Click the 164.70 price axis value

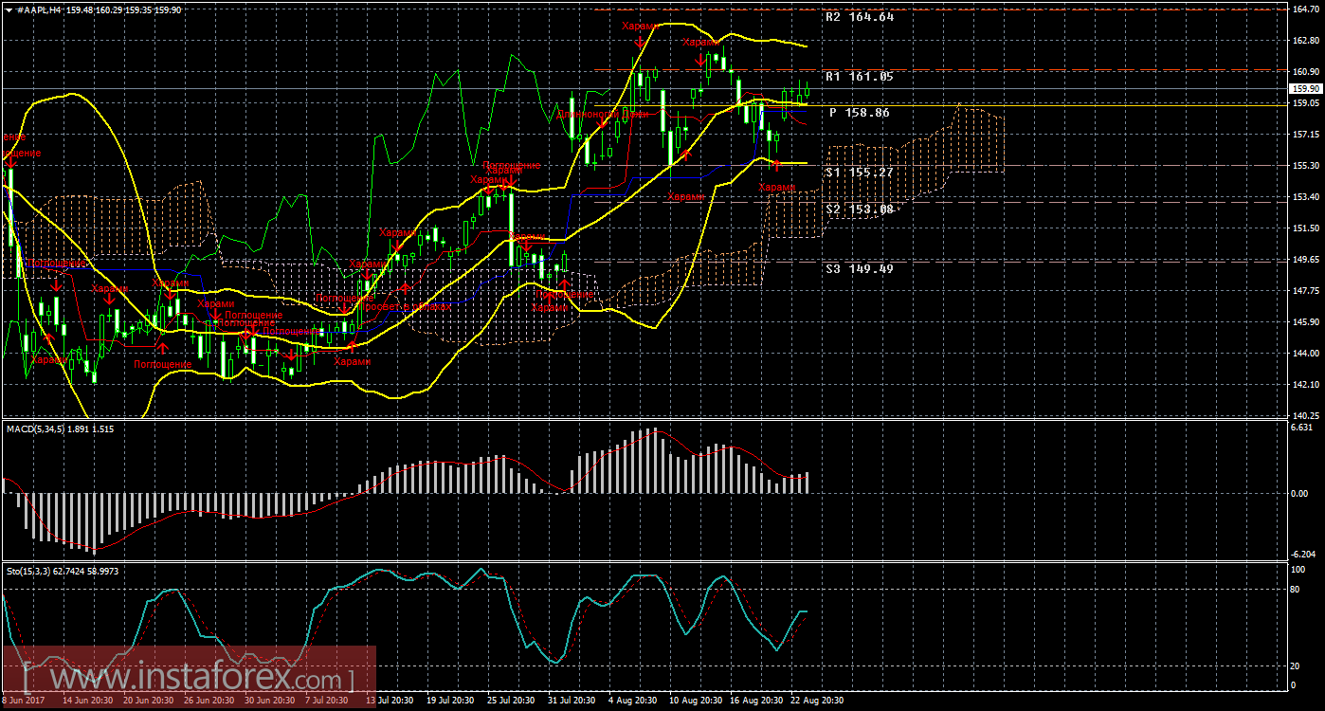click(x=1304, y=9)
